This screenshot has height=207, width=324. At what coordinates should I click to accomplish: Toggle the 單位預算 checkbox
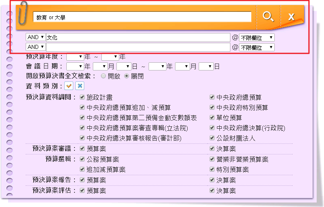click(x=212, y=118)
